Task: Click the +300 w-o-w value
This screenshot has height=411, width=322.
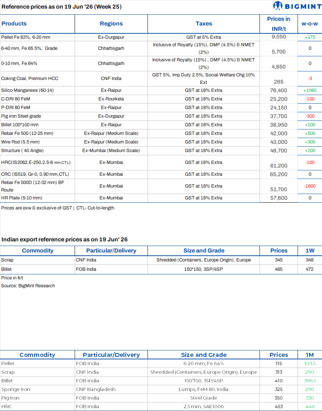Action: pyautogui.click(x=310, y=142)
